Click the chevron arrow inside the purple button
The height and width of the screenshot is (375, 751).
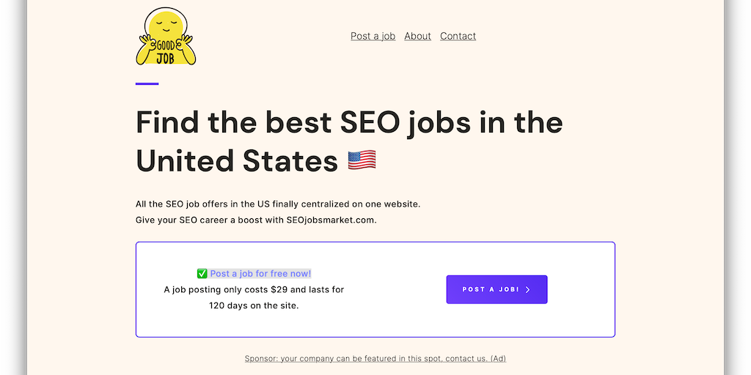click(527, 290)
